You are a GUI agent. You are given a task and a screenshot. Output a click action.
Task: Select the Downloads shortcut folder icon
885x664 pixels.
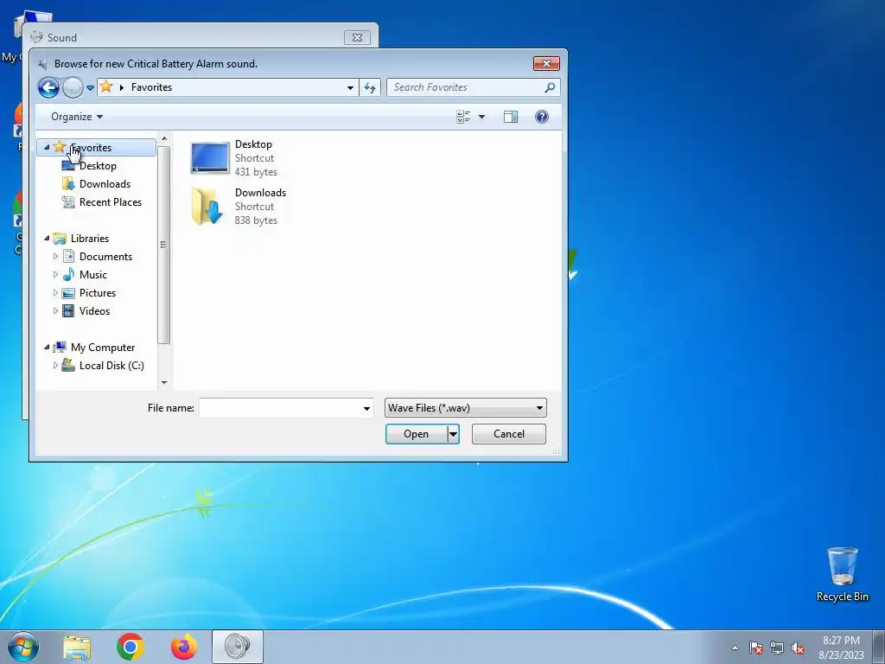click(208, 207)
